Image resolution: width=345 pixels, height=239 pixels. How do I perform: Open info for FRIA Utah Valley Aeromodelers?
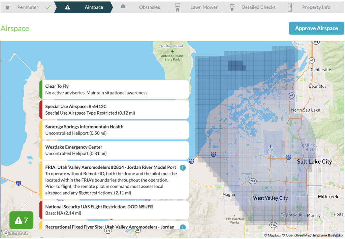coord(183,168)
